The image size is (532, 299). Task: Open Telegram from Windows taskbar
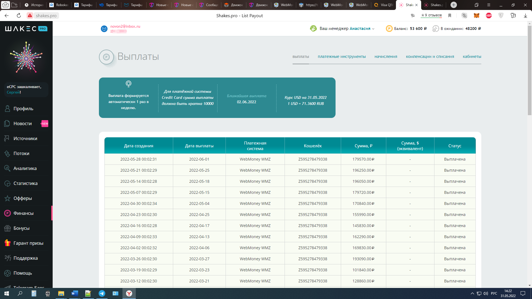[102, 293]
